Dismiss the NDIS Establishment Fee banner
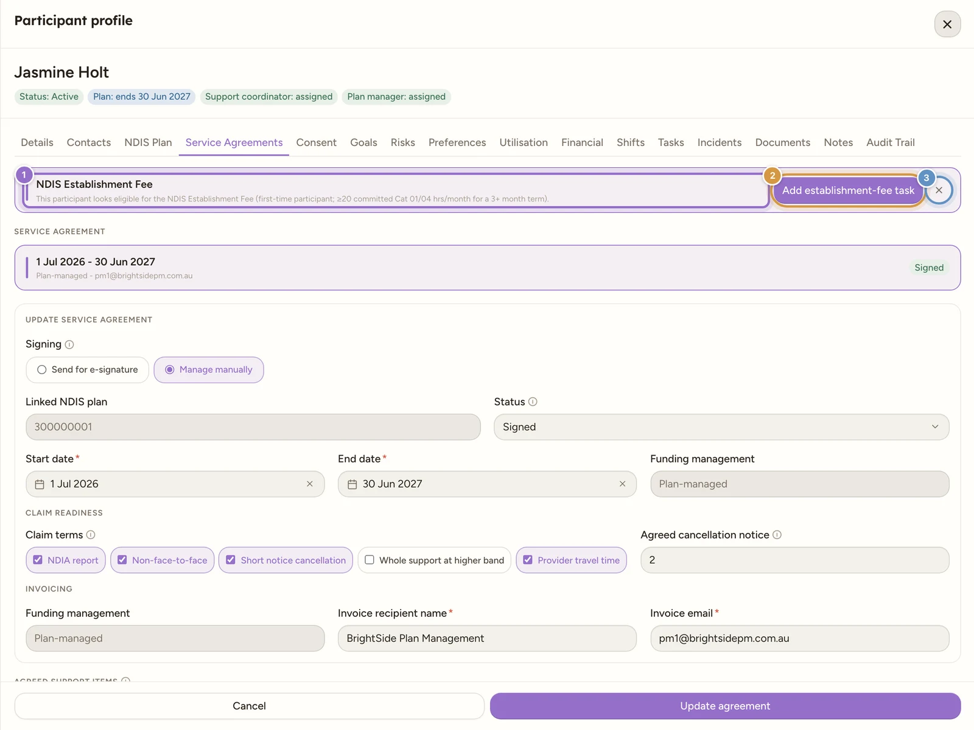 tap(939, 190)
